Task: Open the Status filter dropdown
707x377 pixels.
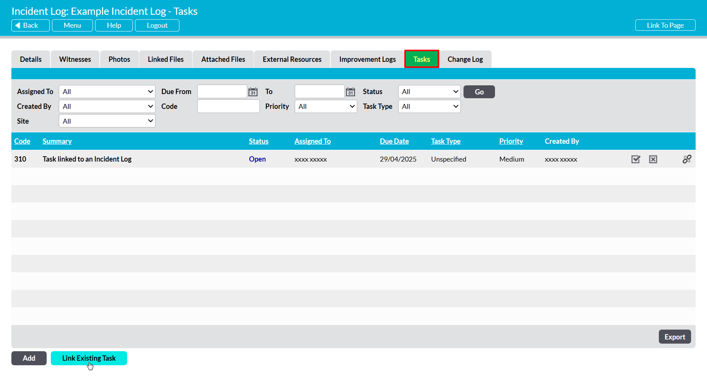Action: coord(429,91)
